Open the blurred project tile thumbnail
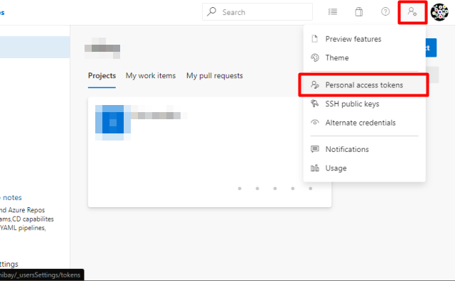This screenshot has height=281, width=455. (113, 123)
